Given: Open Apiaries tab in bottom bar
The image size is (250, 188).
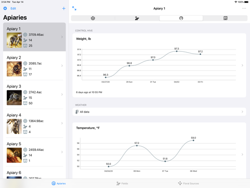Looking at the screenshot, I should [58, 183].
